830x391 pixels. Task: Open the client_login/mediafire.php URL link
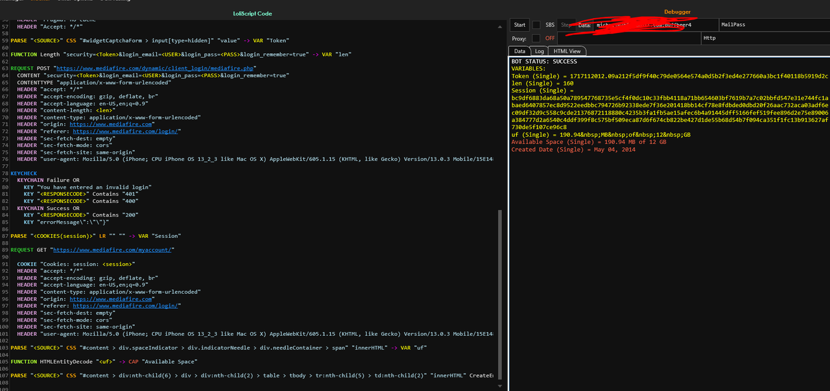pos(156,67)
